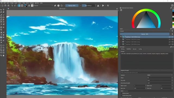The image size is (174, 98).
Task: Toggle vertical mirror tool
Action: [x=103, y=5]
